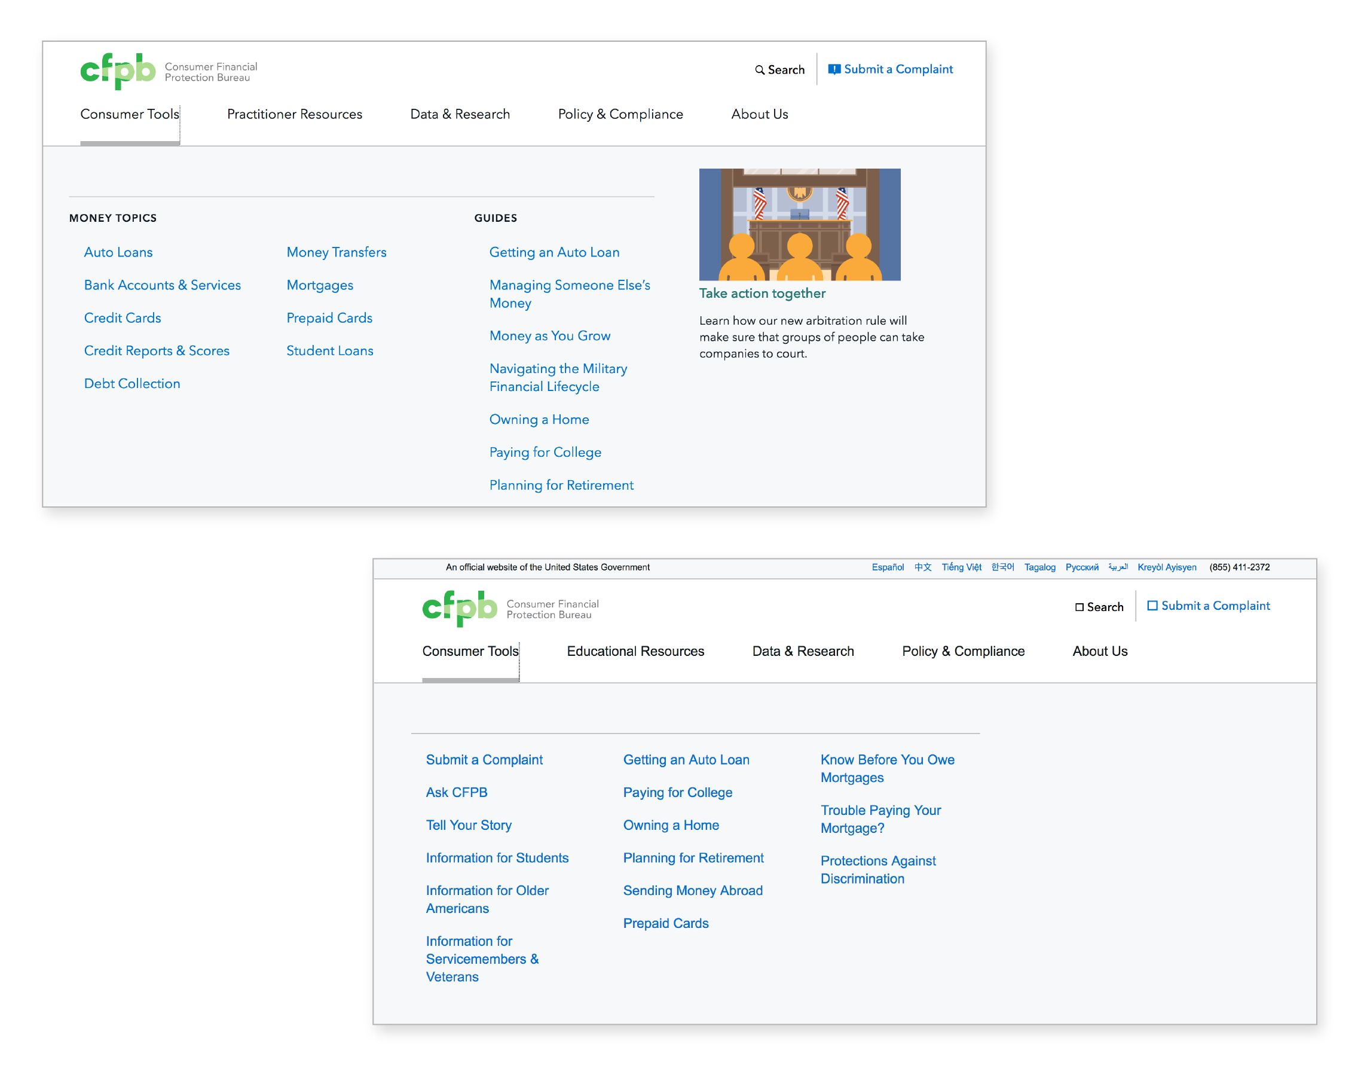This screenshot has width=1370, height=1072.
Task: Click the phone number (855) 411-2372
Action: [1240, 567]
